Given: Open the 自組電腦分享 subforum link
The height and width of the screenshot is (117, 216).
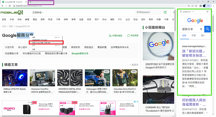Looking at the screenshot, I should click(12, 53).
